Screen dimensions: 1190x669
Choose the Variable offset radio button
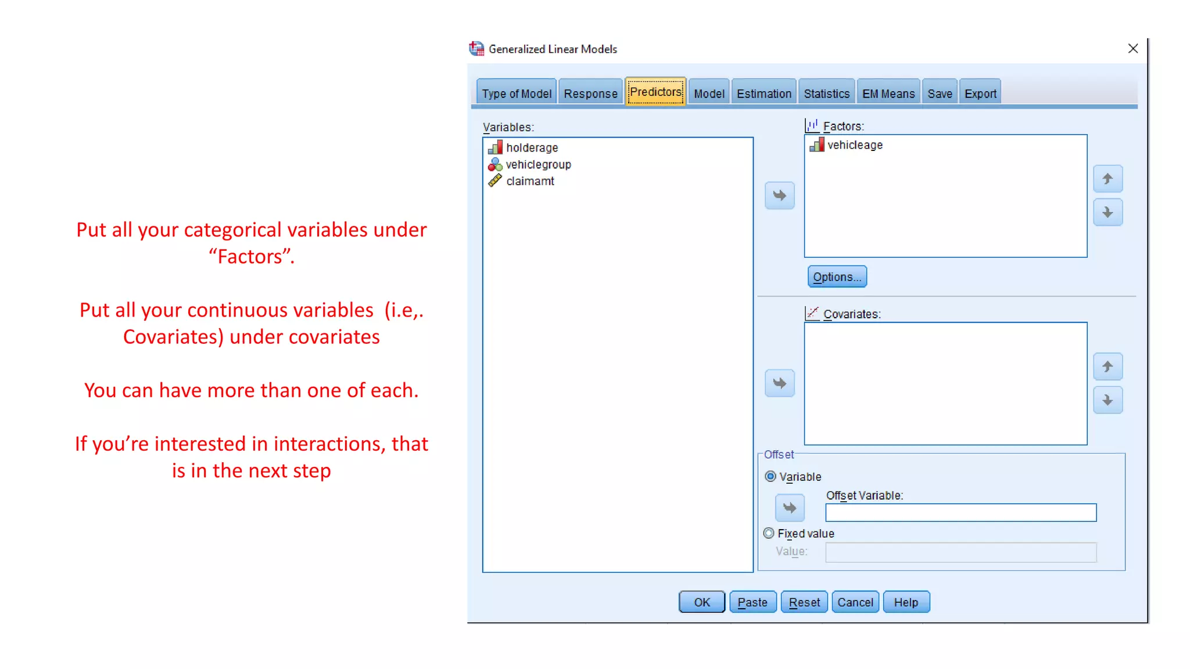coord(770,477)
